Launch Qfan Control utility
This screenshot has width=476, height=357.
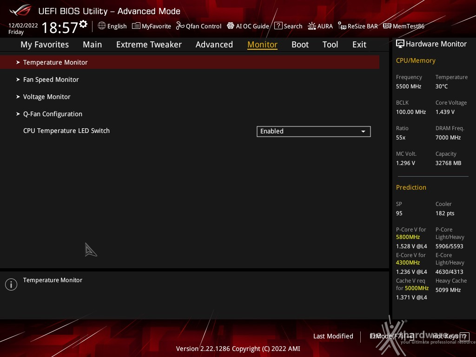pyautogui.click(x=204, y=26)
